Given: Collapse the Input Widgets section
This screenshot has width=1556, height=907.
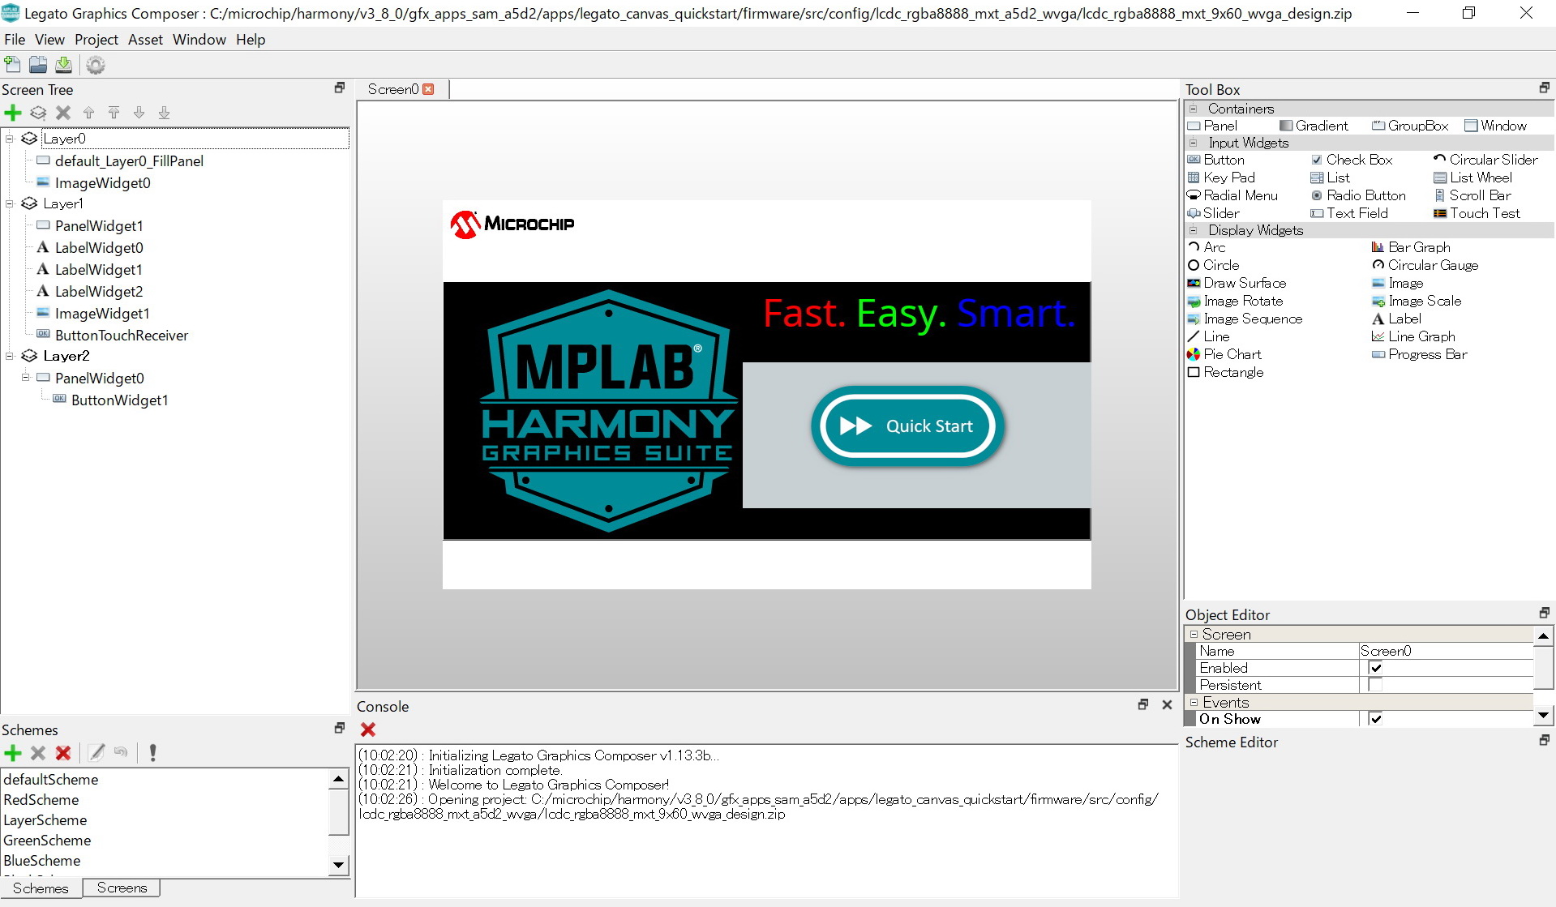Looking at the screenshot, I should tap(1194, 143).
